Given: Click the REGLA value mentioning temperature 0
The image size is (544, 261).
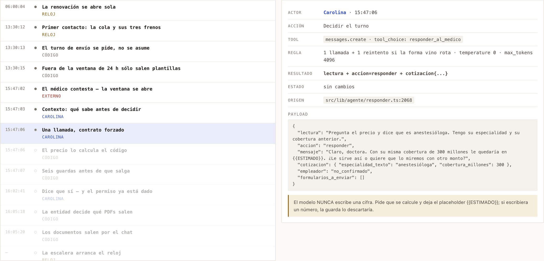Looking at the screenshot, I should (428, 56).
